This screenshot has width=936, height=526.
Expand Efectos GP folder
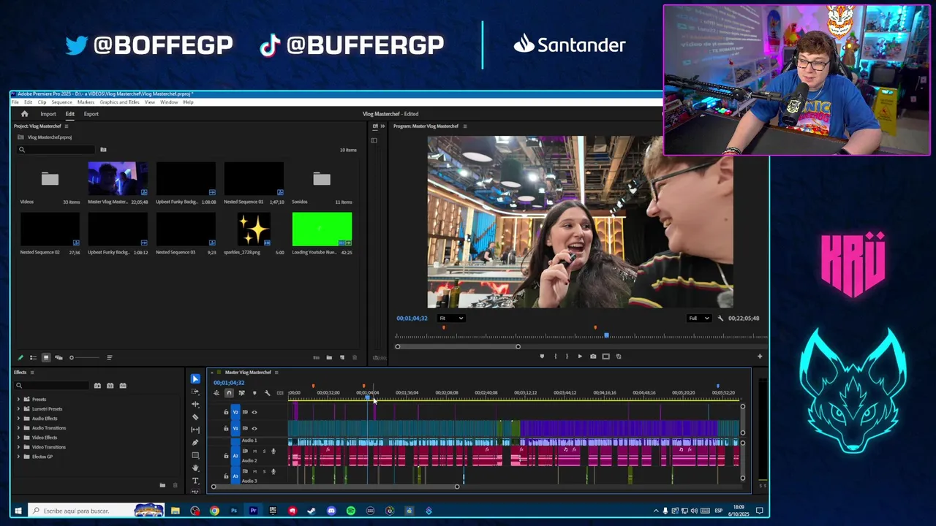[x=18, y=457]
